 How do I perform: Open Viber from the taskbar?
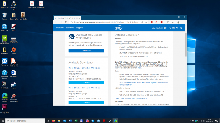pos(87,121)
